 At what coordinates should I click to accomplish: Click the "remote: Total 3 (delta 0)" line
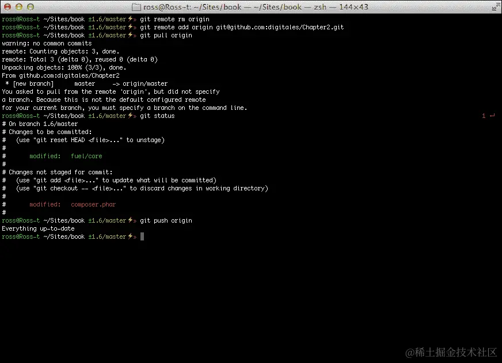(x=79, y=59)
